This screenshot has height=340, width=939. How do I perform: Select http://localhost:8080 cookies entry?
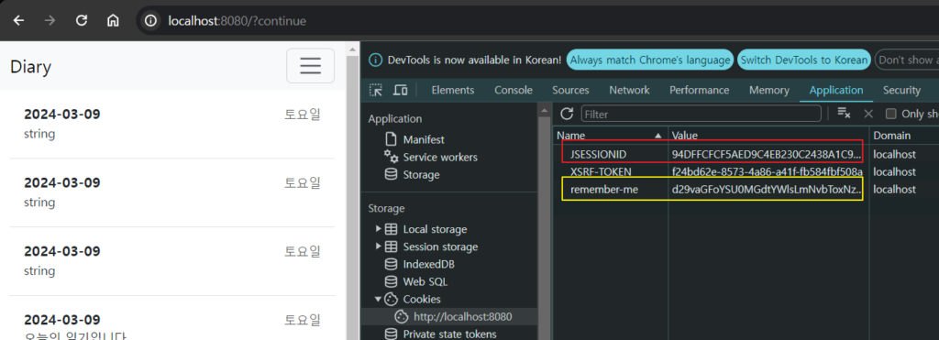462,317
